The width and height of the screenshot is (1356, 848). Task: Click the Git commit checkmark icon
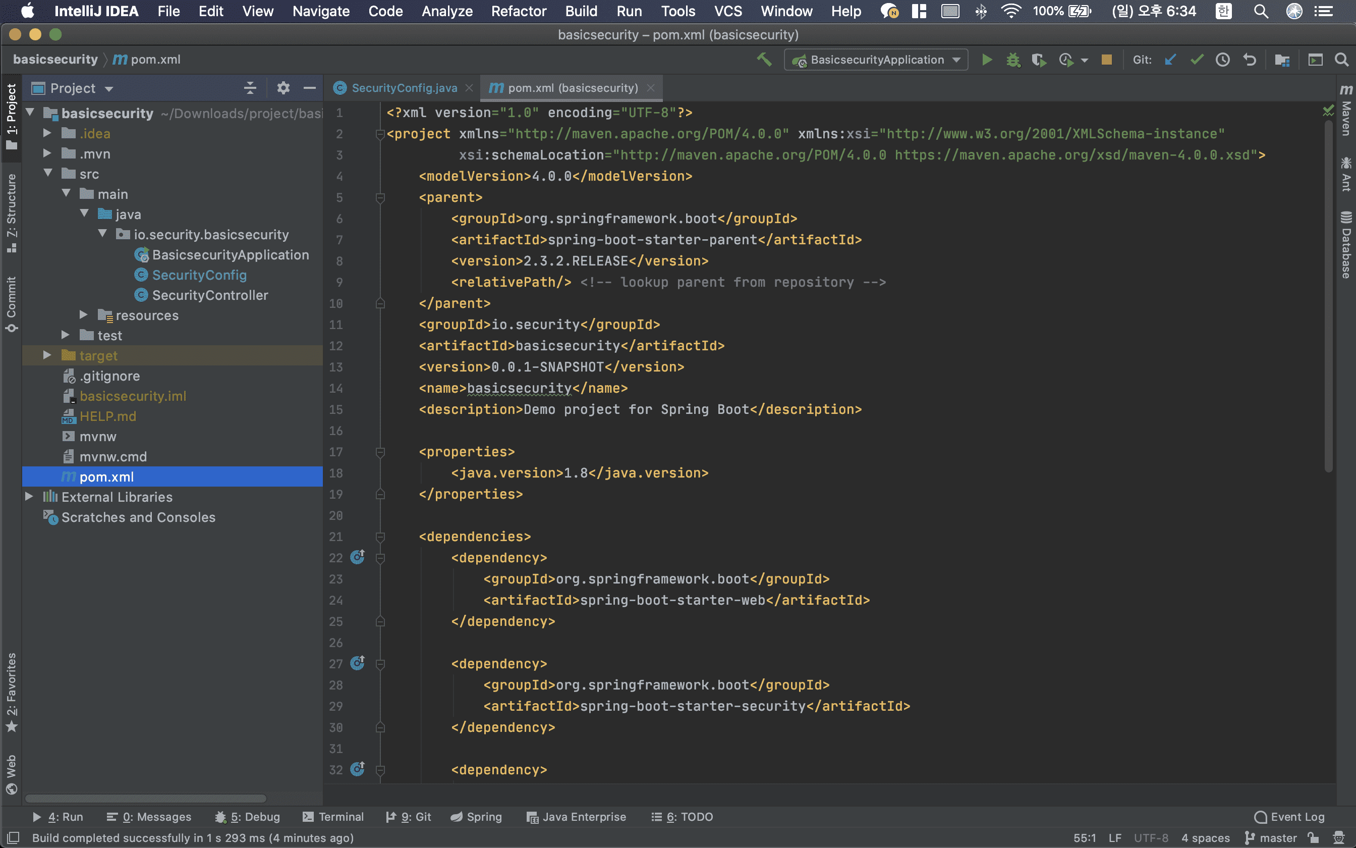1196,60
